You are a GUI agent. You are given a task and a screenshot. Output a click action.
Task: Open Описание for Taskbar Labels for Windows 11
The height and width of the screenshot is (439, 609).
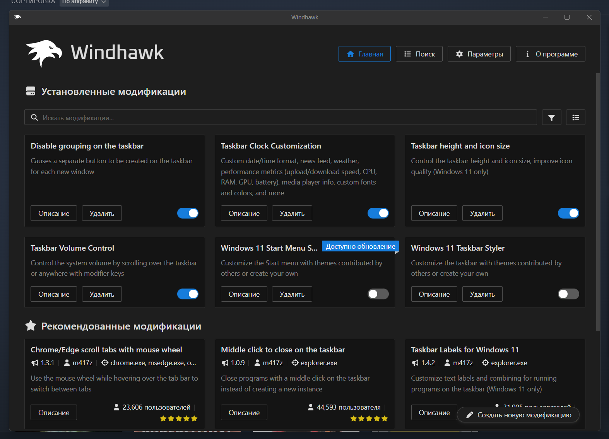(434, 412)
